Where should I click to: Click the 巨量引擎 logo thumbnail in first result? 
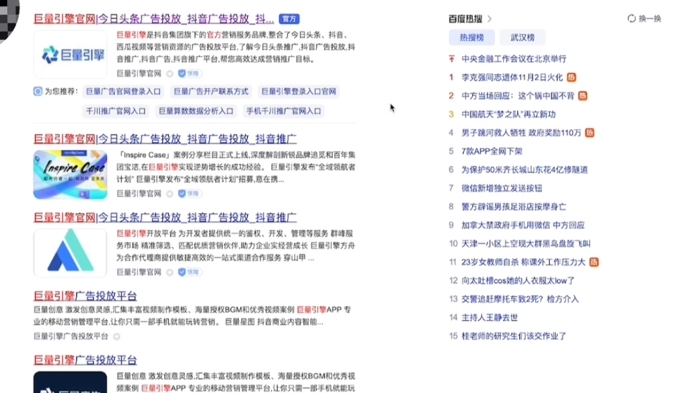tap(70, 55)
